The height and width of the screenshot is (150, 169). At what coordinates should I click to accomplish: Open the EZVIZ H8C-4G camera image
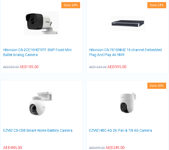[128, 103]
